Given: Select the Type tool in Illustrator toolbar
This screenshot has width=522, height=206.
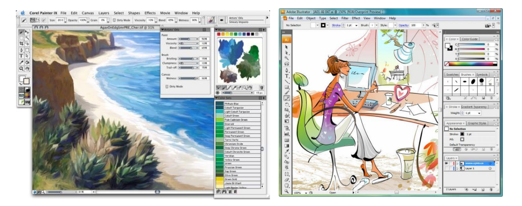Looking at the screenshot, I should click(286, 75).
